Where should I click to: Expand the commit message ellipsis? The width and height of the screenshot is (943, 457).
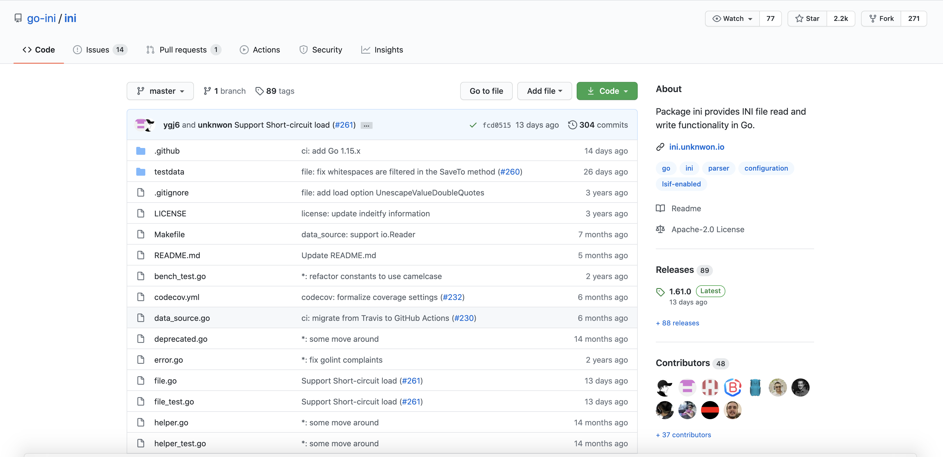point(366,125)
